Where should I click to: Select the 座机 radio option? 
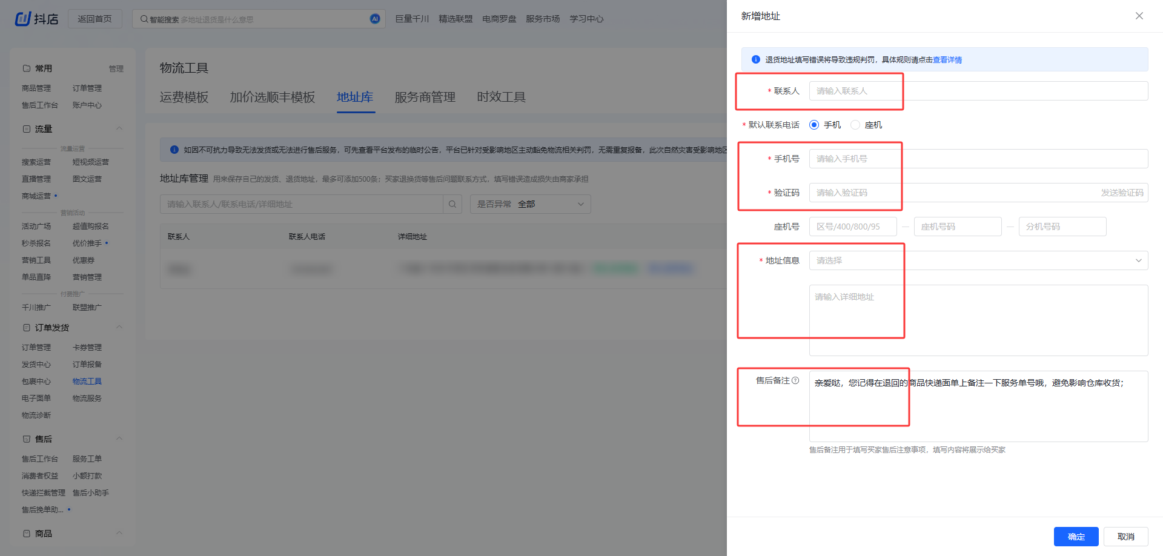point(855,125)
